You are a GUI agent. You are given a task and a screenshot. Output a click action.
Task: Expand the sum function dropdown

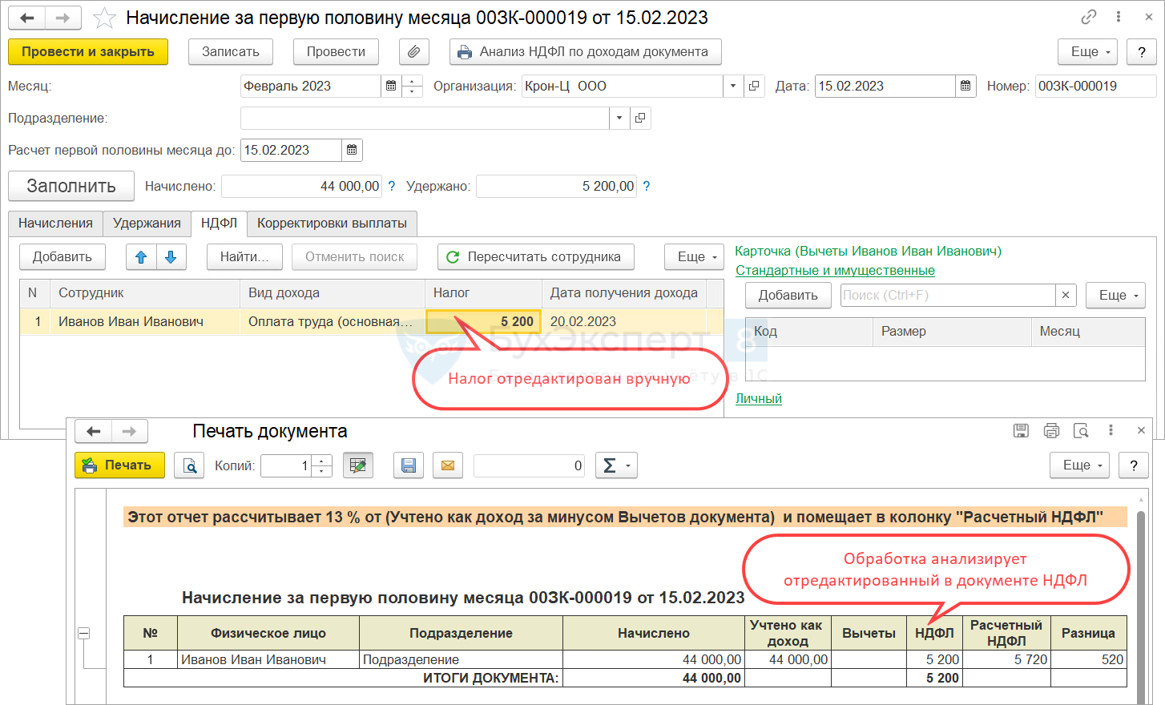pyautogui.click(x=616, y=465)
